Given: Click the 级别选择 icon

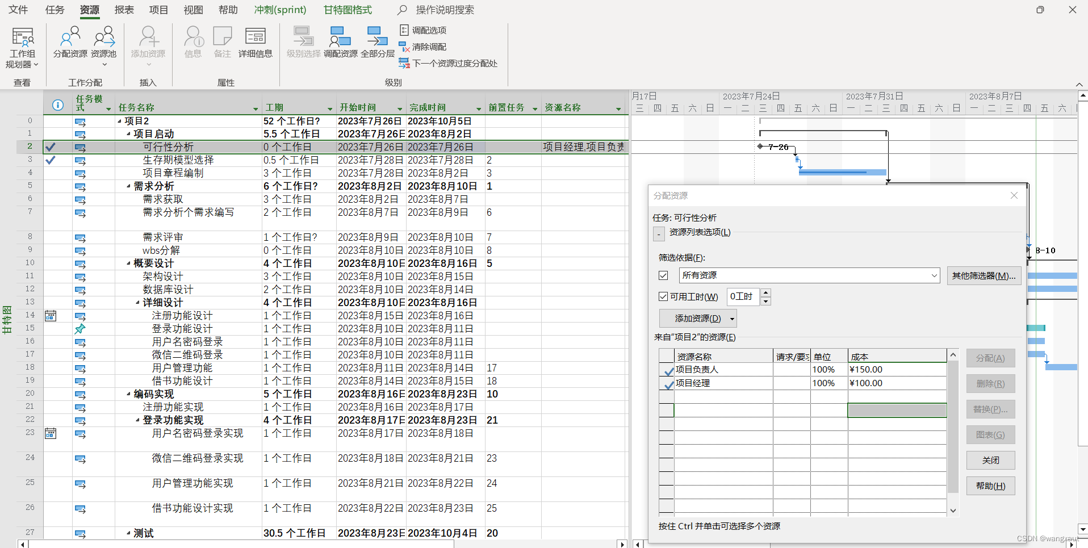Looking at the screenshot, I should 303,42.
